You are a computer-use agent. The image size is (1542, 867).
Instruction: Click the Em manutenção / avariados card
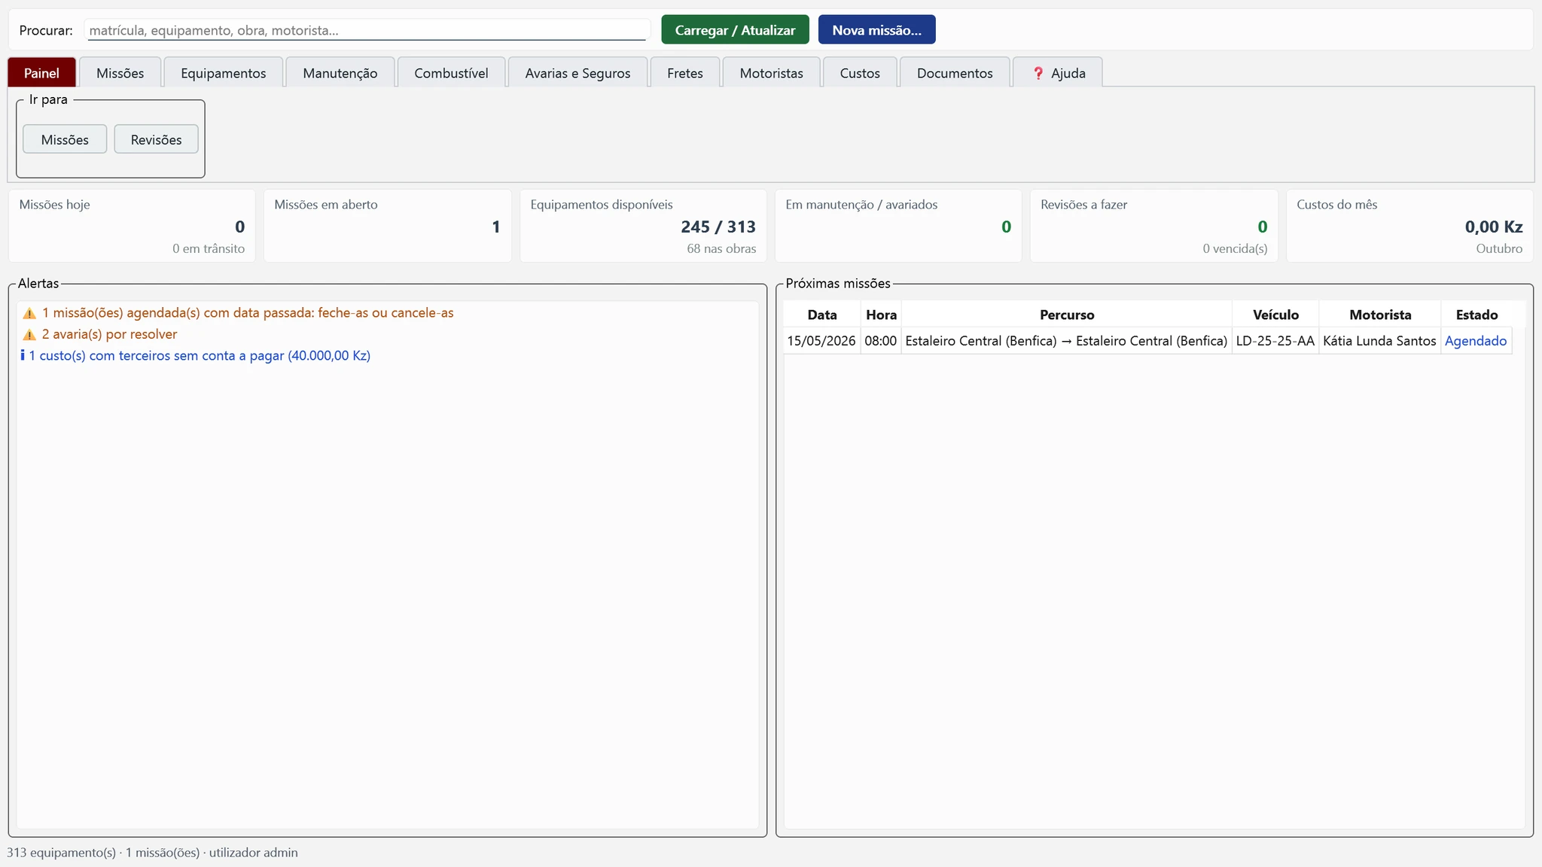[x=898, y=226]
